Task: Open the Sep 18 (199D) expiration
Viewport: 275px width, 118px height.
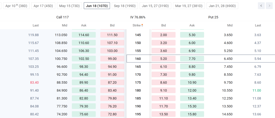Action: pyautogui.click(x=125, y=6)
